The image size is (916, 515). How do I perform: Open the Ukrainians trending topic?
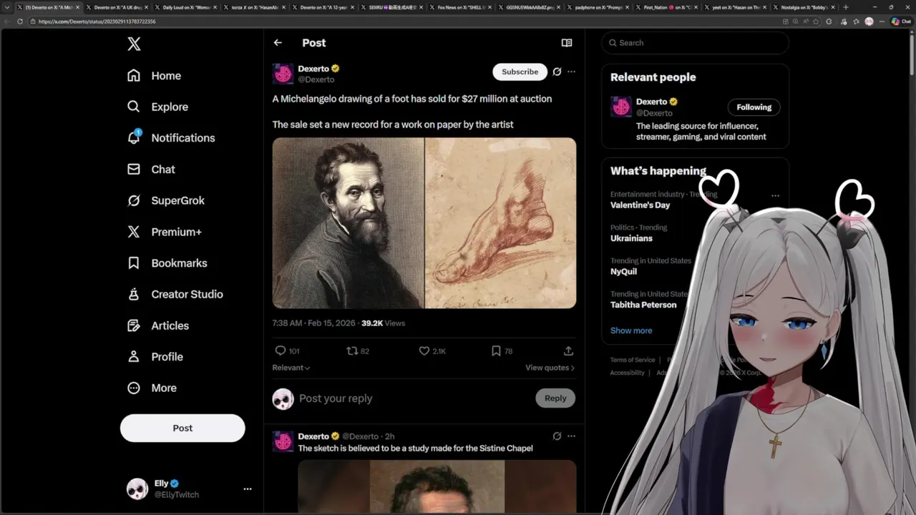[631, 238]
